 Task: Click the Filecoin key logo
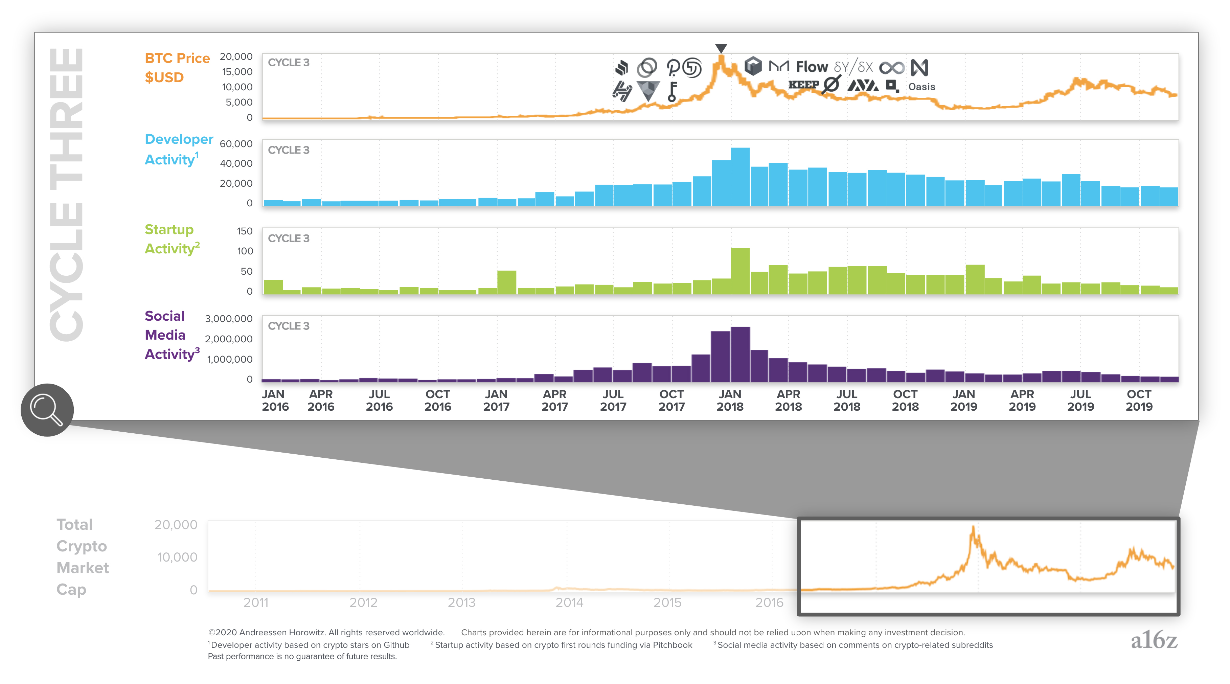[672, 92]
